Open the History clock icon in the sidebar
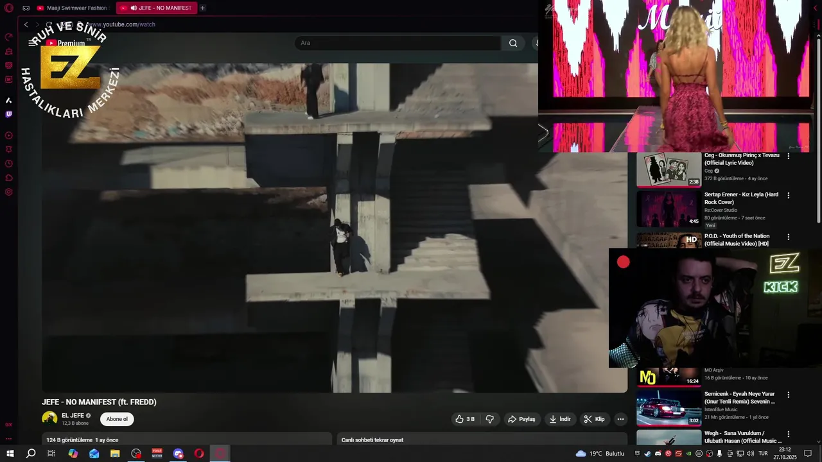822x462 pixels. coord(9,164)
